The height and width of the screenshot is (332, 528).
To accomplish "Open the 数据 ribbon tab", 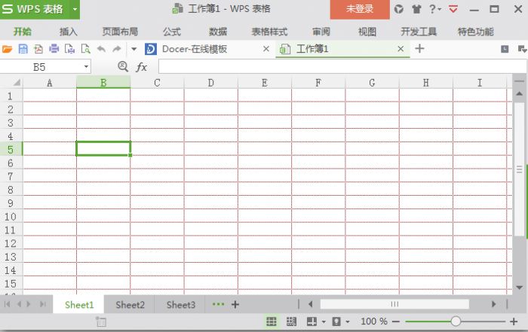I will [x=218, y=32].
